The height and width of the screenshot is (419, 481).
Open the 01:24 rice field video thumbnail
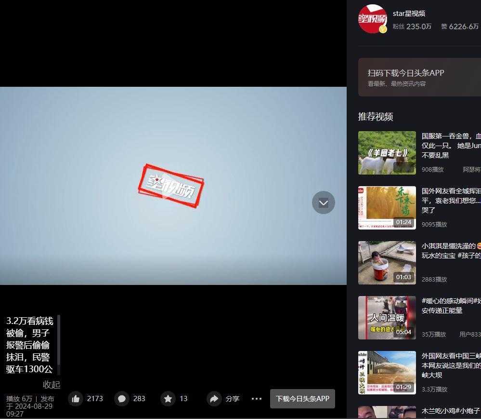click(x=387, y=208)
